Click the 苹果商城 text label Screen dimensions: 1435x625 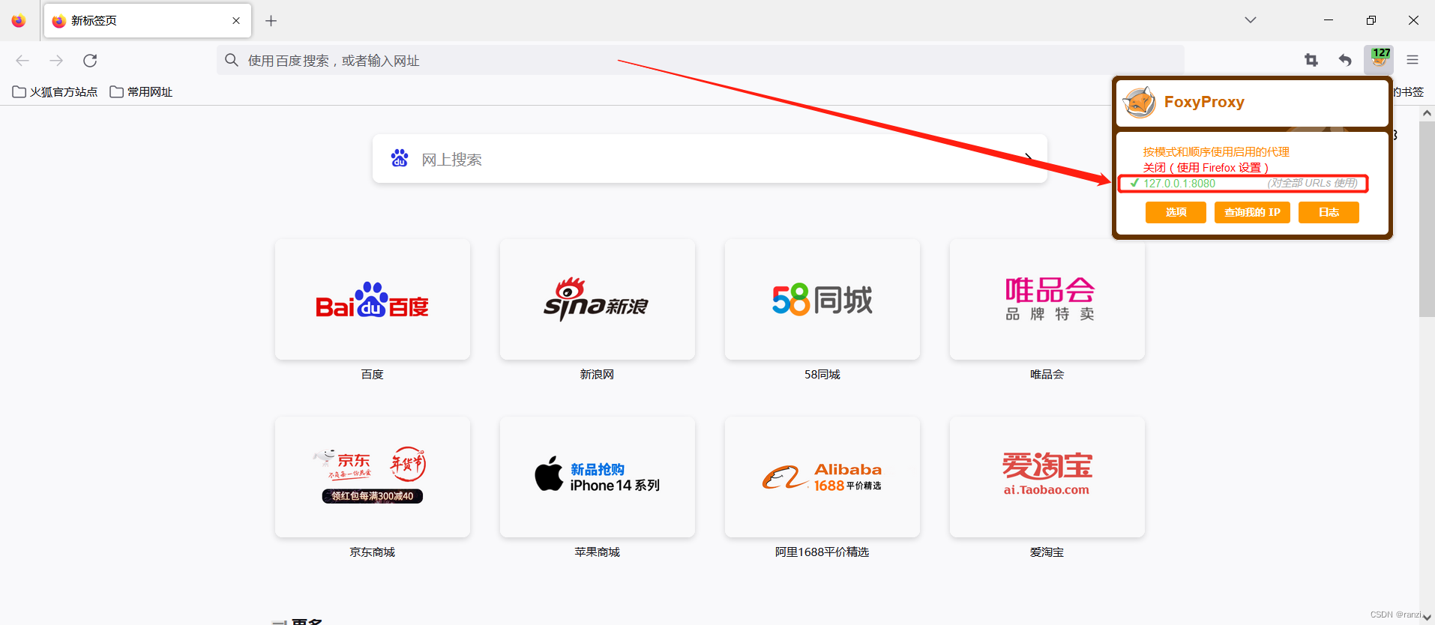pyautogui.click(x=598, y=552)
